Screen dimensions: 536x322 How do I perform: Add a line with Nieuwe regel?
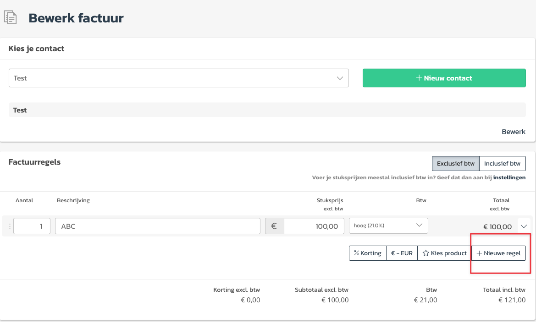coord(498,253)
